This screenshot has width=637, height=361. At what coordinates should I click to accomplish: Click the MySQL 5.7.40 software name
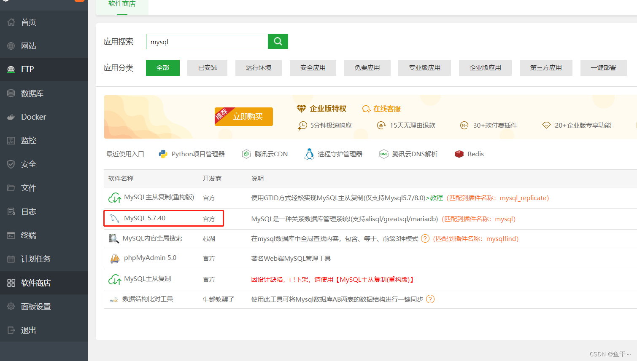[x=145, y=218]
